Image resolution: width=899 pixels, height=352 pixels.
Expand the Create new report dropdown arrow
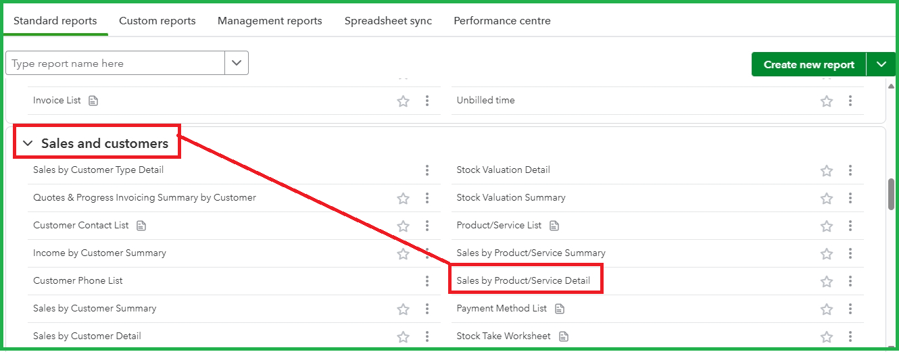(x=881, y=64)
